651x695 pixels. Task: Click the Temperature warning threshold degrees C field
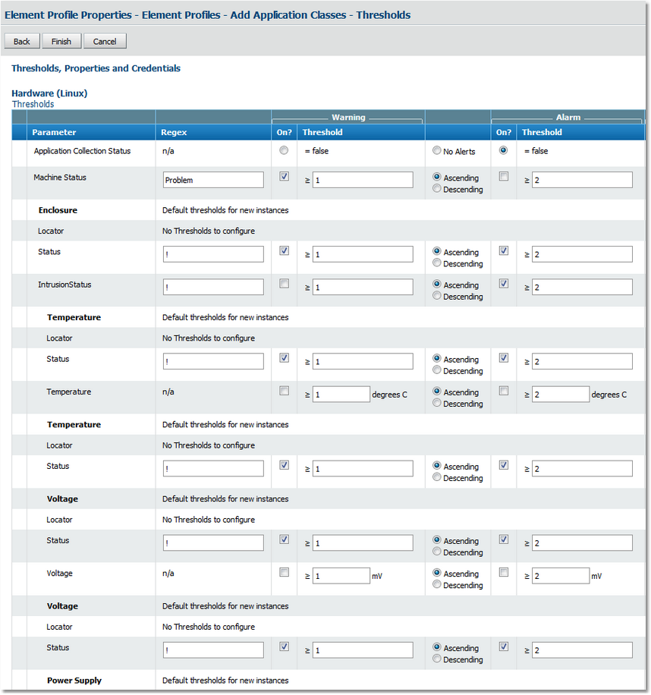coord(341,394)
